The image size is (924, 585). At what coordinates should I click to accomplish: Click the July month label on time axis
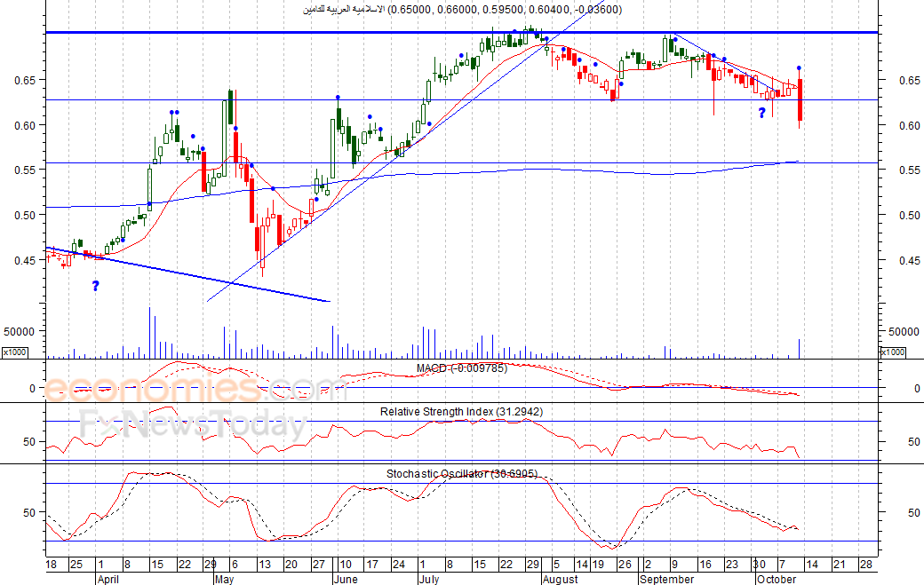coord(429,579)
